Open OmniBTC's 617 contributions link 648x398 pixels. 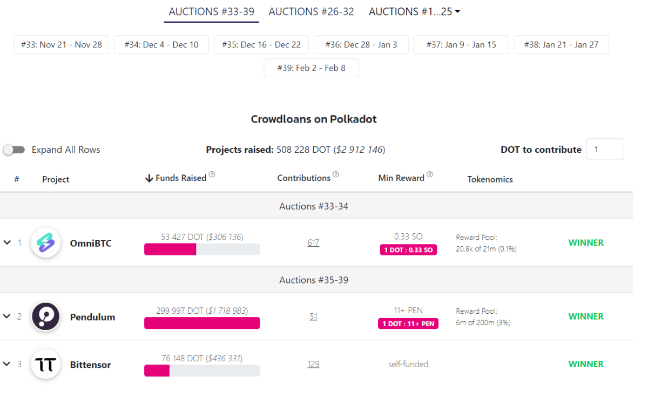(x=313, y=243)
